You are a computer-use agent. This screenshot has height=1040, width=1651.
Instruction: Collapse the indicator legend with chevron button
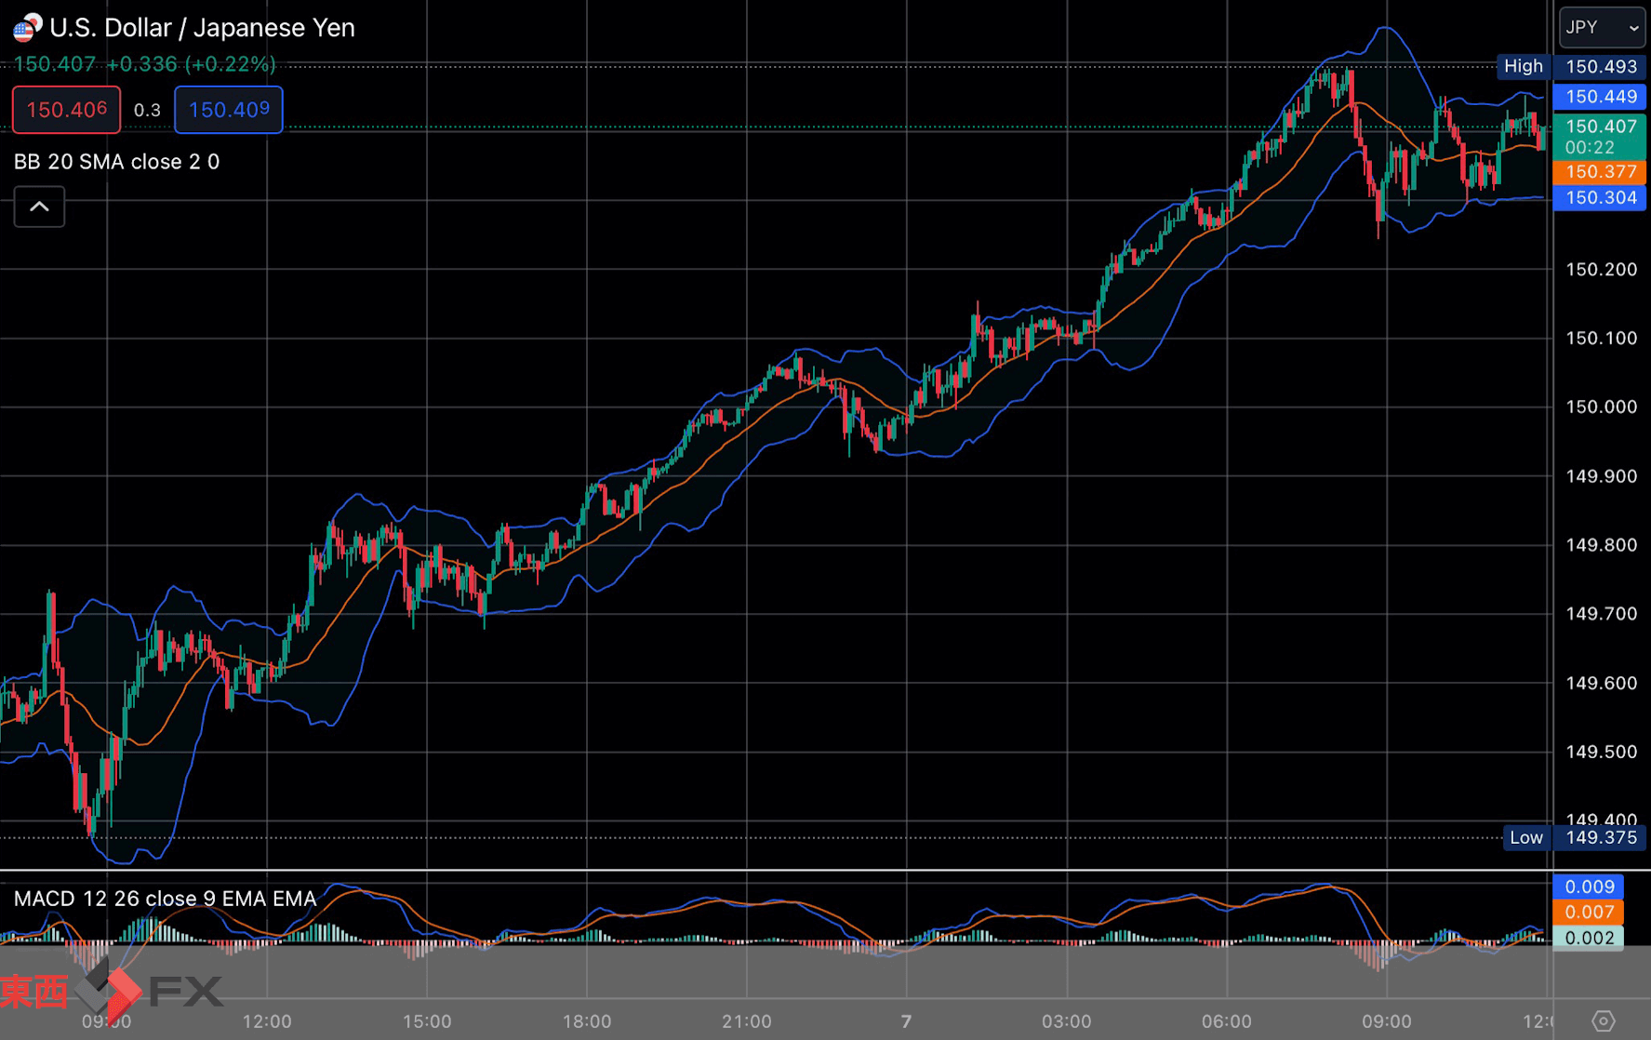point(39,207)
